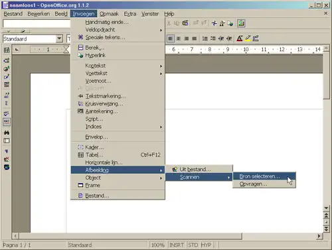Open the Navigator compass-star icon
The height and width of the screenshot is (250, 332).
(x=214, y=23)
